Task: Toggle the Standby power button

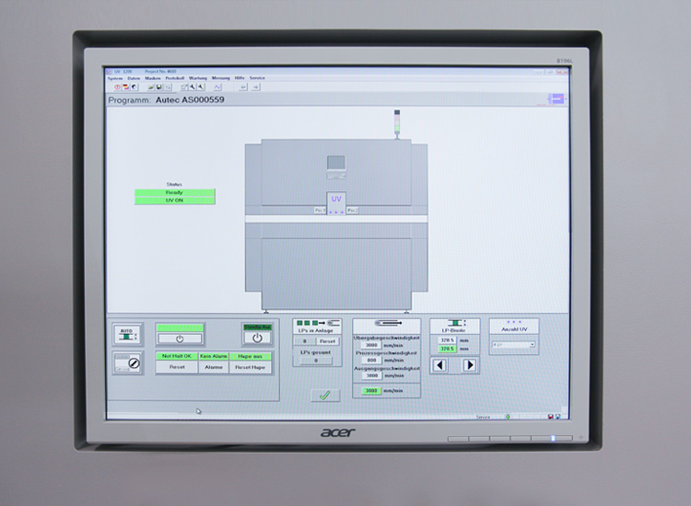Action: 257,338
